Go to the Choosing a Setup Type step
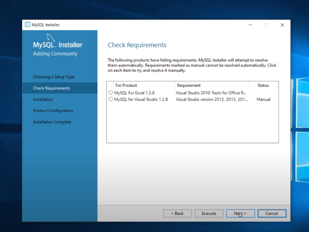This screenshot has height=232, width=309. tap(54, 77)
